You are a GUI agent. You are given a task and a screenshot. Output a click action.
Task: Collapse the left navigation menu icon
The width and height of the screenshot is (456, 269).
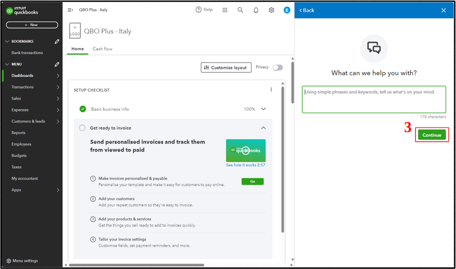coord(70,10)
